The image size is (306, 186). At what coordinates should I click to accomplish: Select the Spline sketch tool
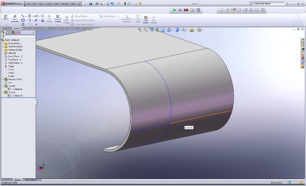click(36, 16)
